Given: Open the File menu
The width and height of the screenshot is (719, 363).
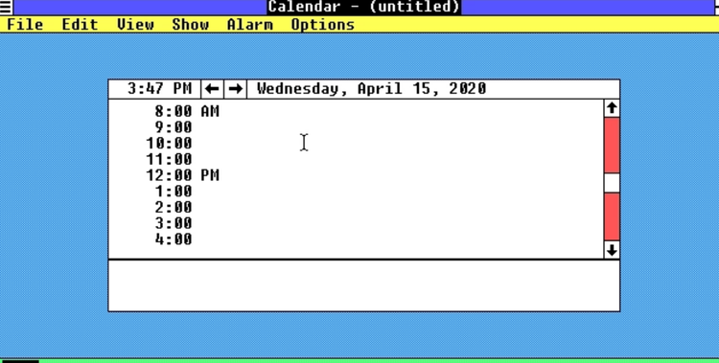Looking at the screenshot, I should [x=25, y=24].
